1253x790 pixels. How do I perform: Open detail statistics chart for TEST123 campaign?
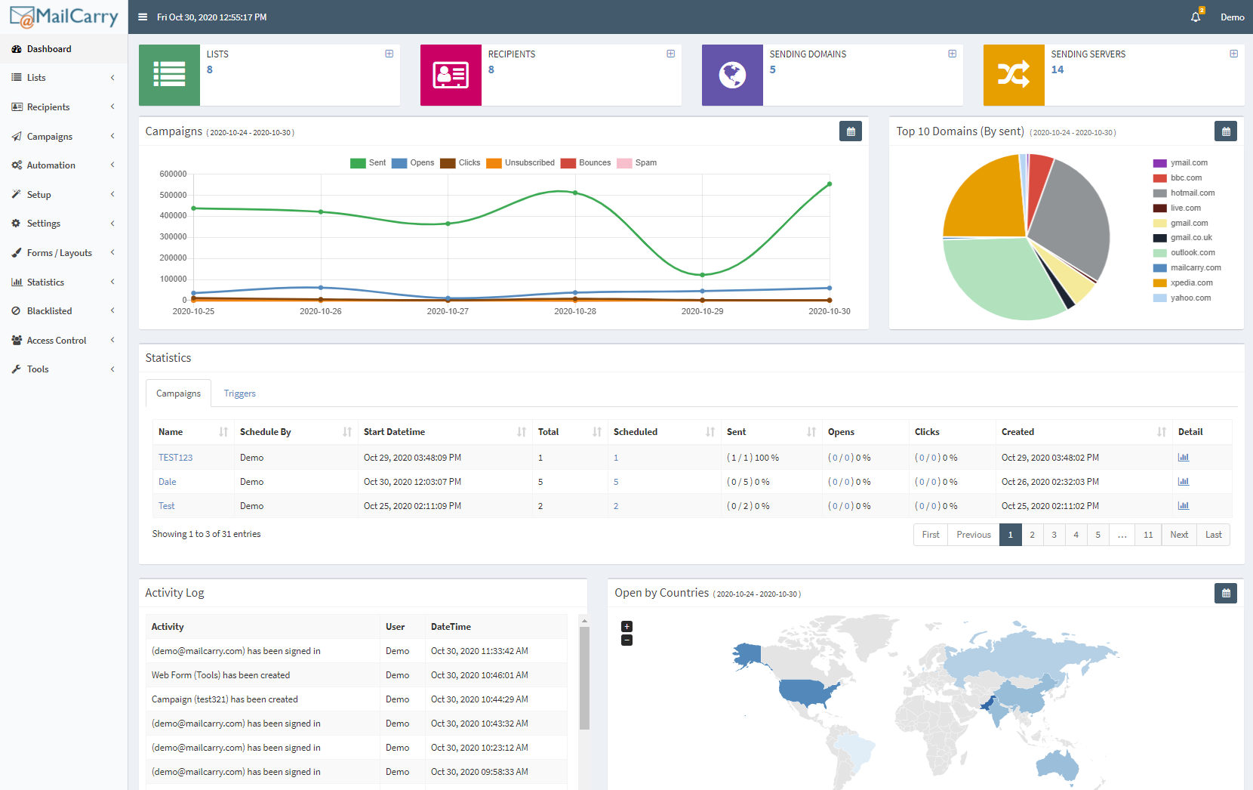[x=1184, y=457]
